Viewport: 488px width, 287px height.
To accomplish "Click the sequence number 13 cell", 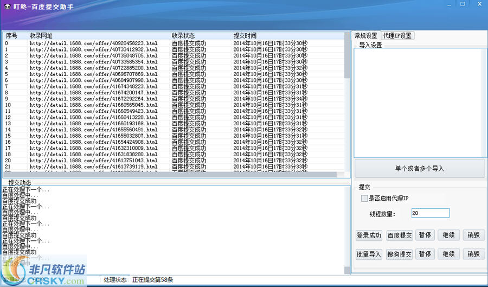I will pos(8,124).
